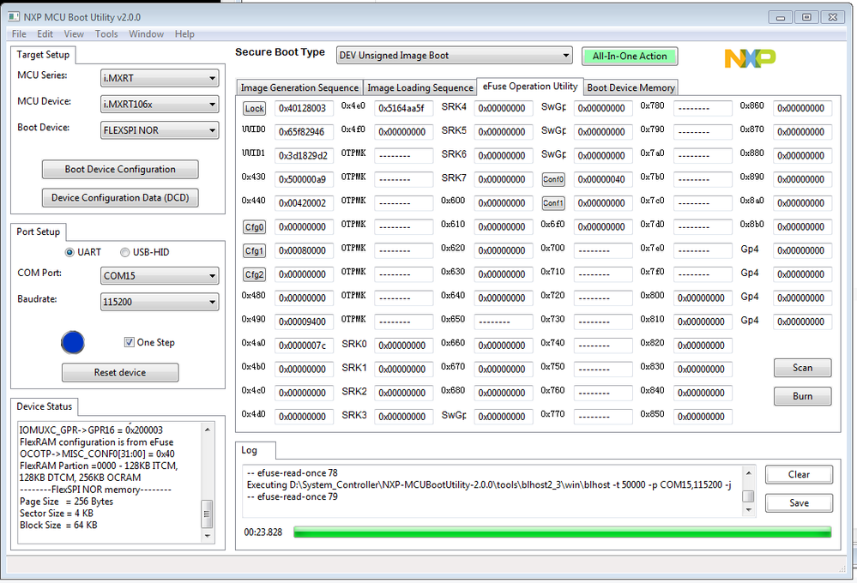Click the 0x4a0 field showing 0x0000007c
The width and height of the screenshot is (857, 583).
[304, 346]
